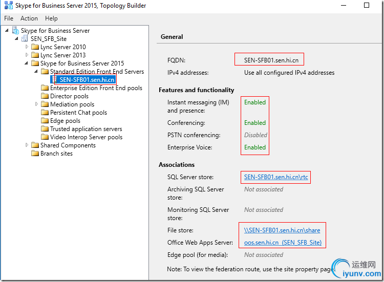This screenshot has height=282, width=384.
Task: Expand the Mediation pools node
Action: tap(36, 104)
